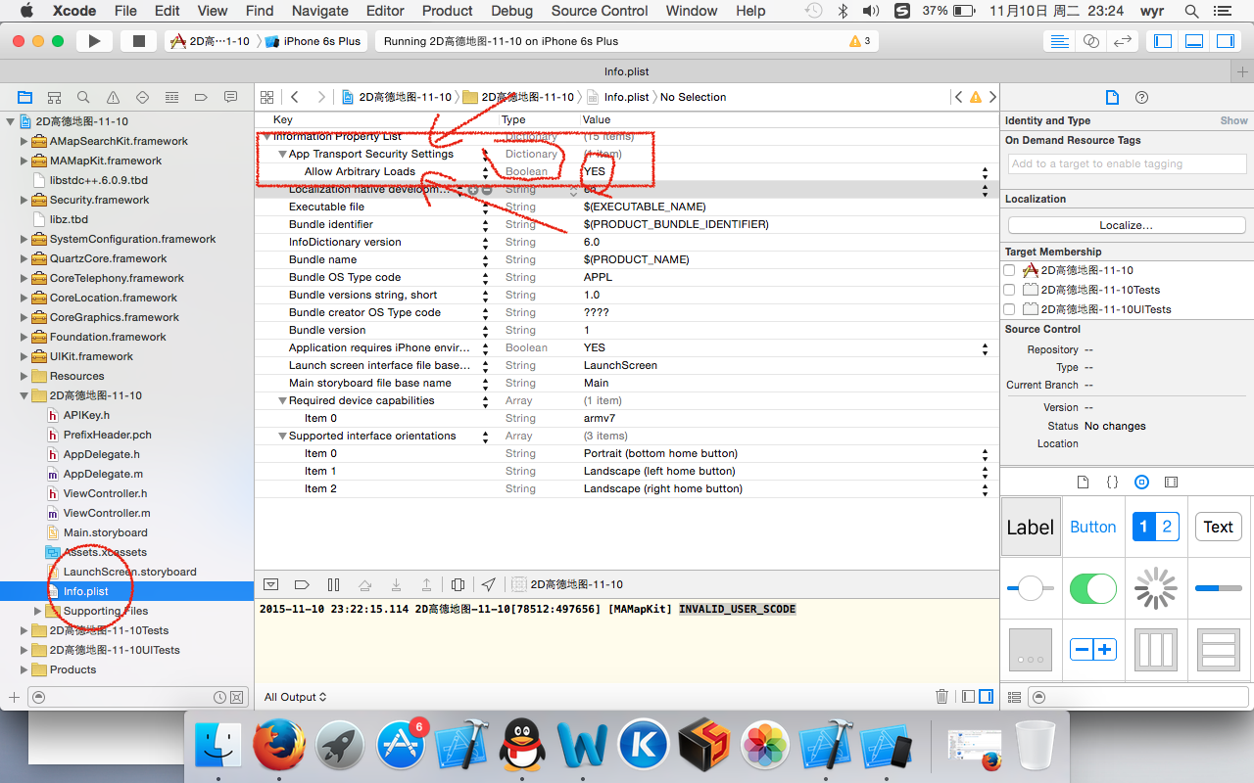Open the Debug menu

coord(512,11)
